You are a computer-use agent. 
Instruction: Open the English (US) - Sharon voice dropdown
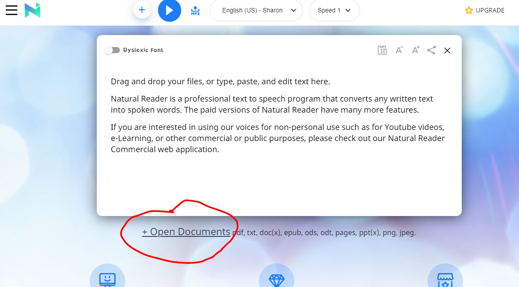(256, 10)
